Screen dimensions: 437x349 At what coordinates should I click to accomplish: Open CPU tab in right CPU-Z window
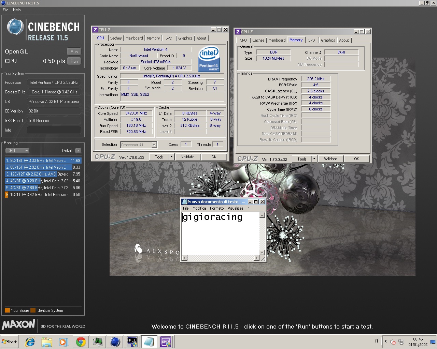click(x=243, y=40)
